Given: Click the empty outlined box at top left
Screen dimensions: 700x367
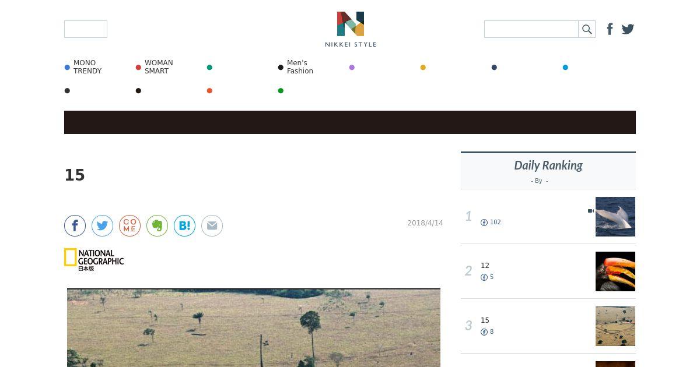Looking at the screenshot, I should coord(86,29).
